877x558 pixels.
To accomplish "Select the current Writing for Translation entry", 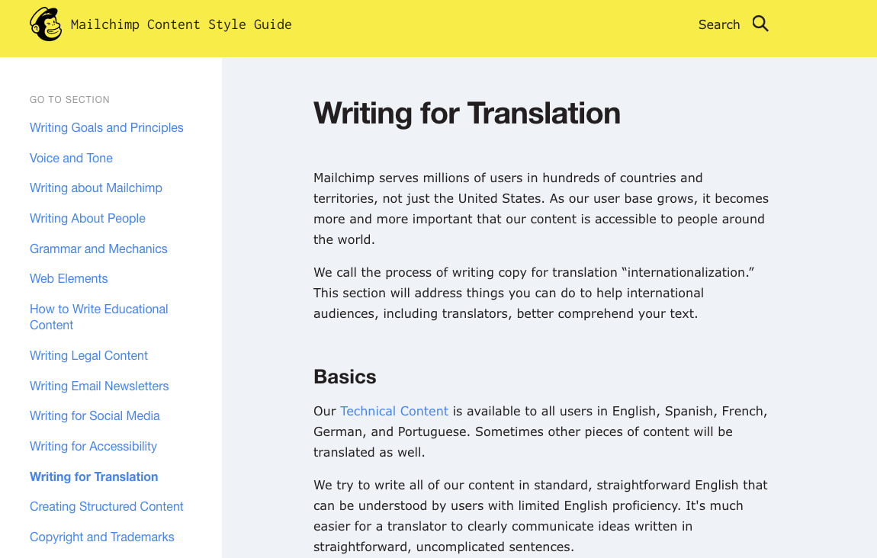I will click(94, 476).
